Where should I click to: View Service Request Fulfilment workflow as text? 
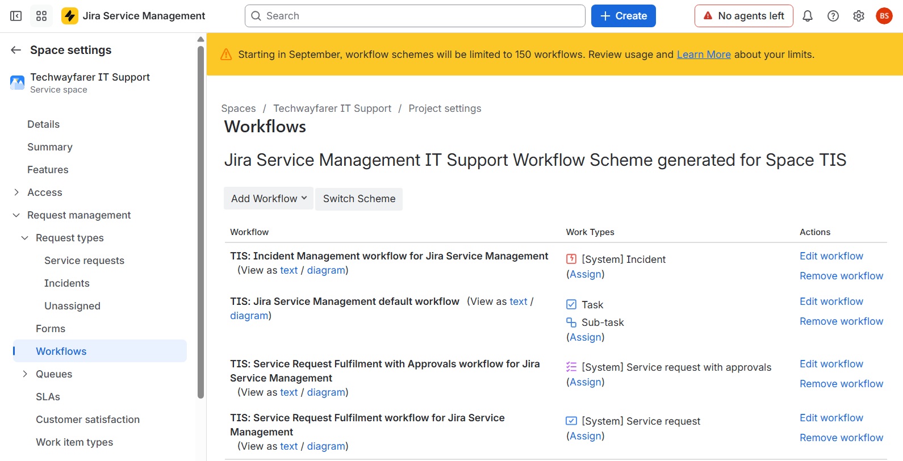click(289, 446)
